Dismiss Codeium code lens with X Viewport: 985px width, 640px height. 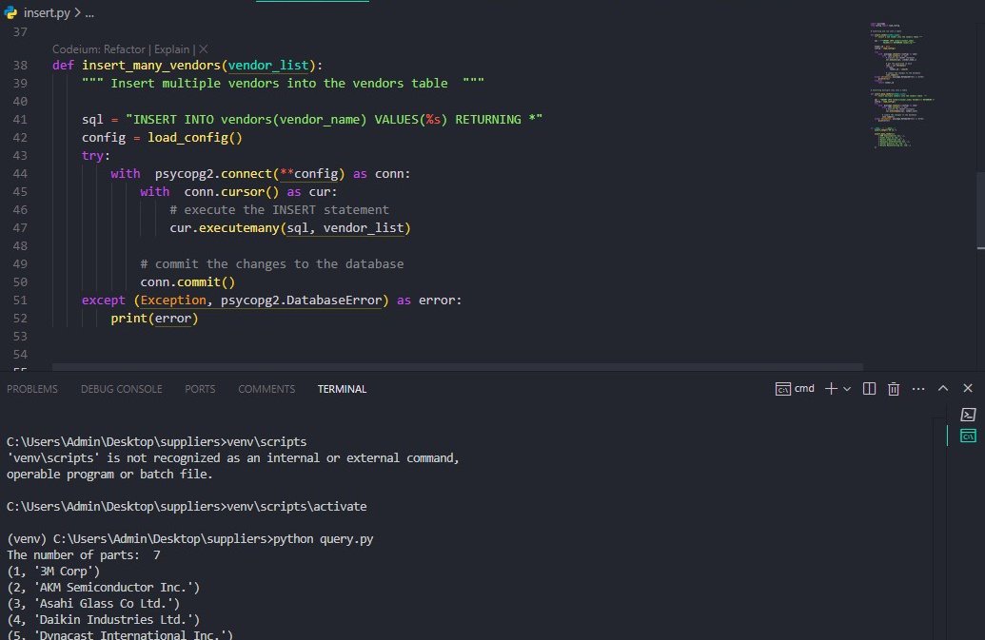coord(204,48)
